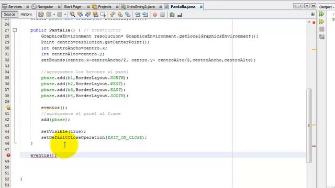Click the Stop icon in Output panel

321,29
